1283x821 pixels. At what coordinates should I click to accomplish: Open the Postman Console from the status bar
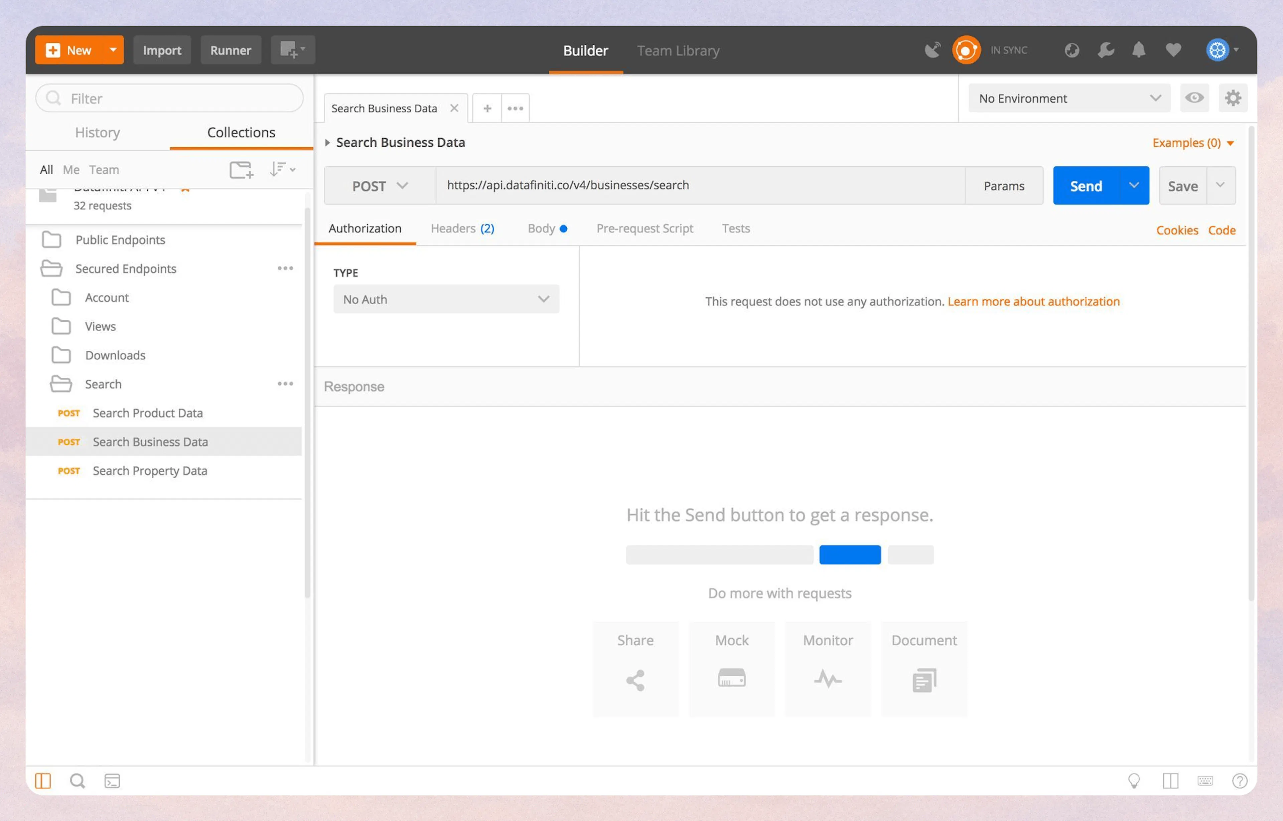(x=112, y=781)
